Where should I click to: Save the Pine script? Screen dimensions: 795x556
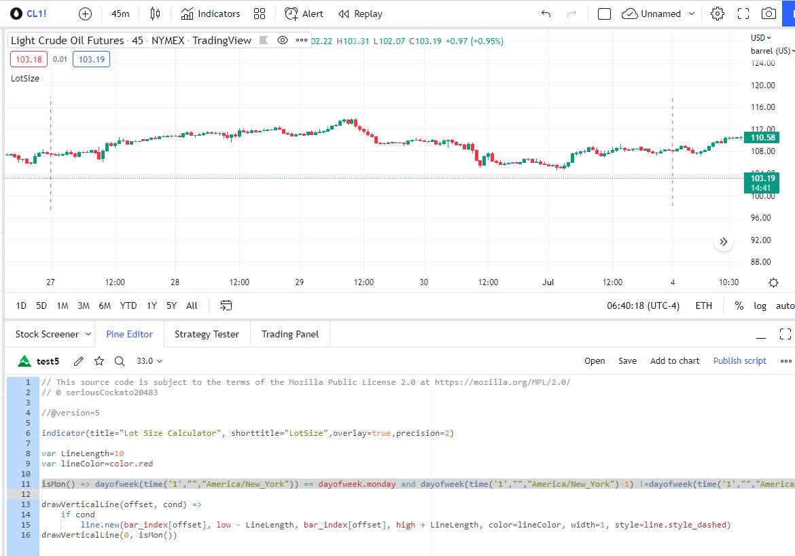point(627,361)
